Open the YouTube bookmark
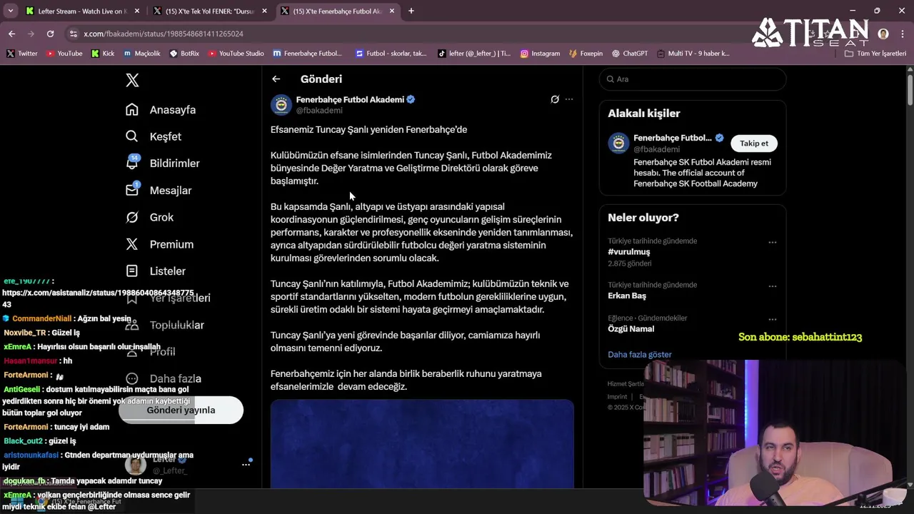Screen dimensions: 914x514 (64, 54)
